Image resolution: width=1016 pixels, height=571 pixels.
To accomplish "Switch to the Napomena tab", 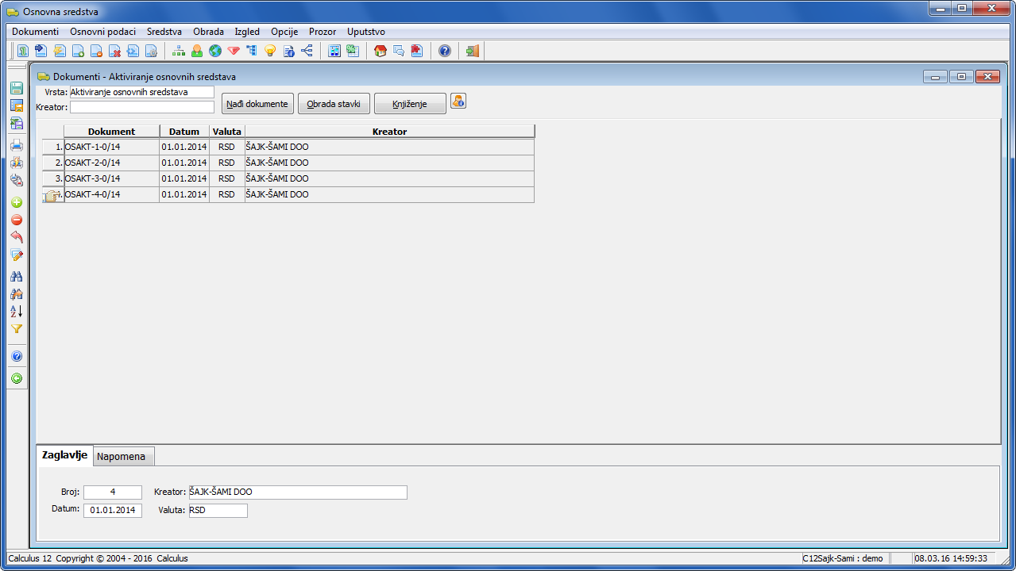I will coord(121,457).
